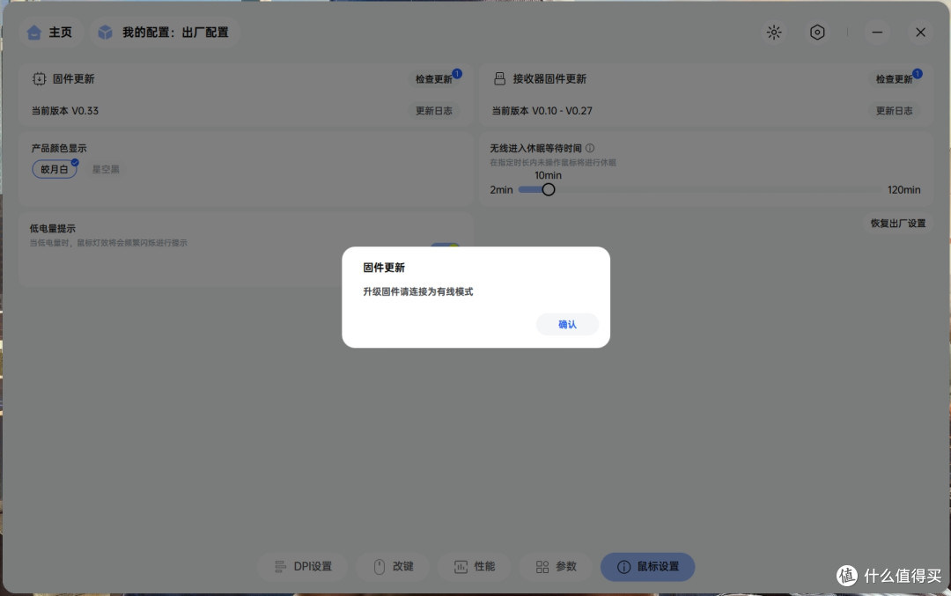951x596 pixels.
Task: Open 更新日志 for mouse firmware V0.33
Action: pos(433,111)
